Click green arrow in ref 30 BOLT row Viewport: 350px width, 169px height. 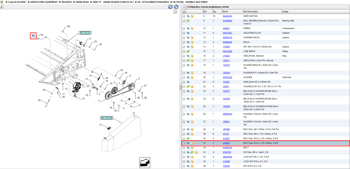[x=188, y=138]
